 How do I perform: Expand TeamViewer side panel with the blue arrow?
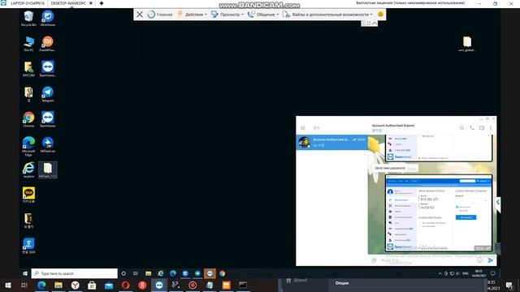click(498, 202)
